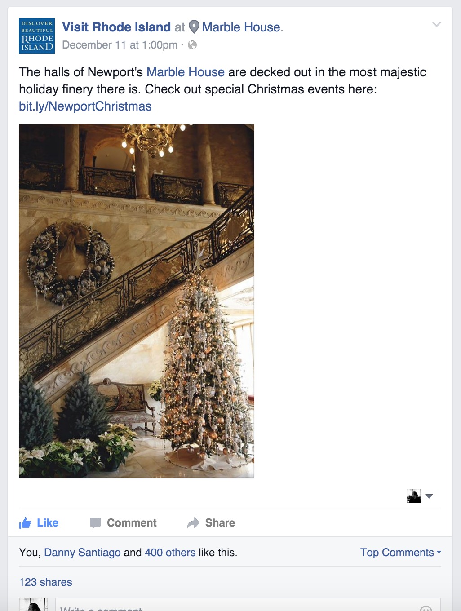Click your profile picture beside comment box
Image resolution: width=461 pixels, height=611 pixels.
(x=33, y=604)
